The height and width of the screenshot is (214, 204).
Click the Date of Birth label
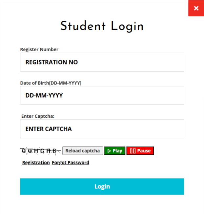pyautogui.click(x=51, y=83)
